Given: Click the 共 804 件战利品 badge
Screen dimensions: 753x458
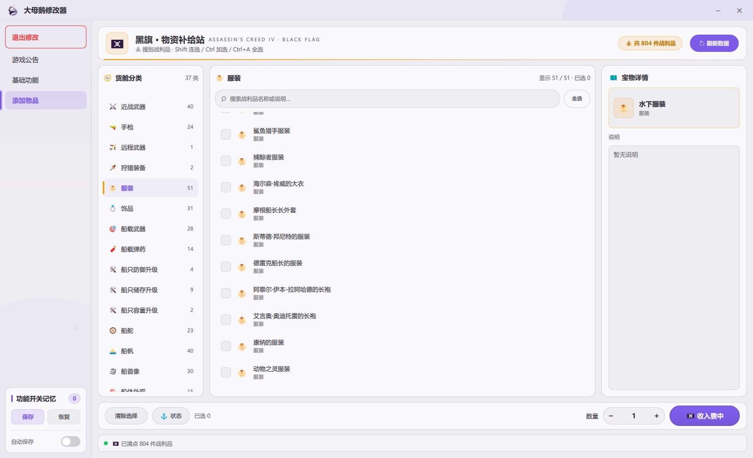Looking at the screenshot, I should point(650,43).
